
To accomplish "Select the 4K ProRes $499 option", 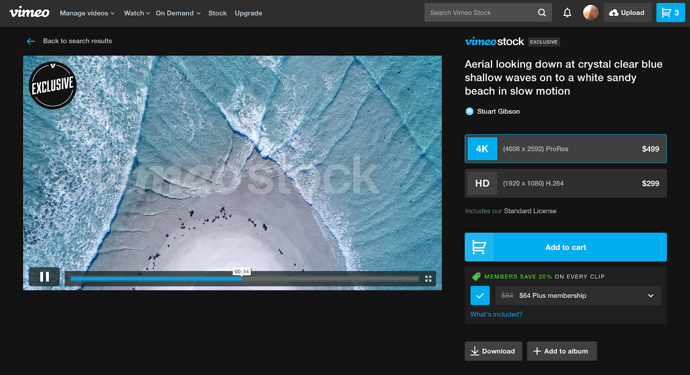I will (566, 149).
